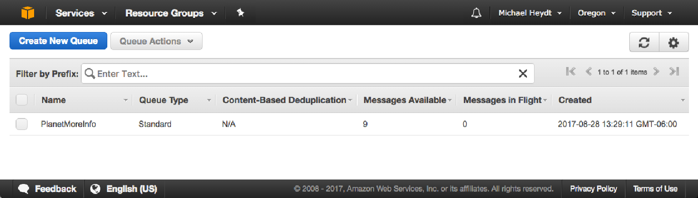Viewport: 698px width, 198px height.
Task: Refresh the queue list
Action: (644, 42)
